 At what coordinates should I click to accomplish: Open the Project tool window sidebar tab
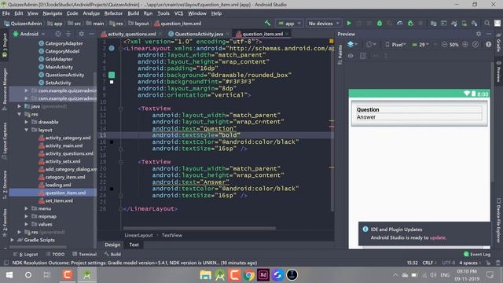[5, 46]
